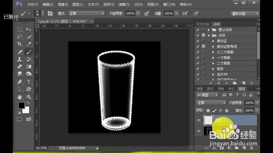Select the Crop tool

pyautogui.click(x=20, y=44)
